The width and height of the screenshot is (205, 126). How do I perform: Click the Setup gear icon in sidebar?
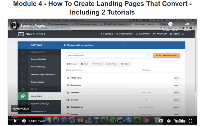pyautogui.click(x=23, y=89)
